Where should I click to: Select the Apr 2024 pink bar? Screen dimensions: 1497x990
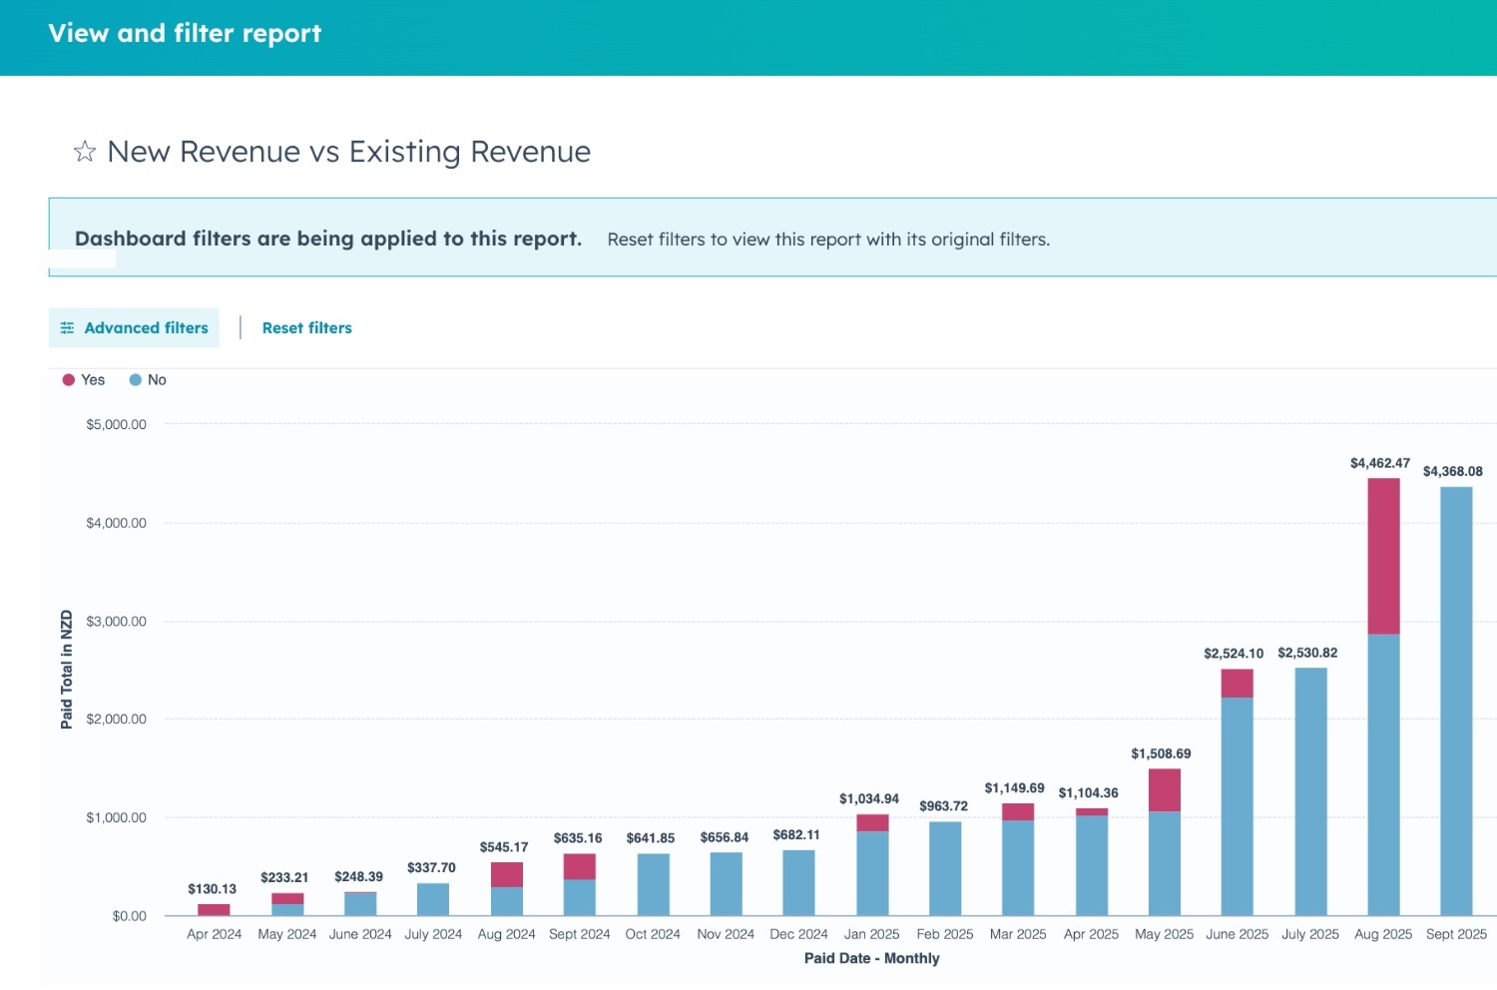coord(214,910)
